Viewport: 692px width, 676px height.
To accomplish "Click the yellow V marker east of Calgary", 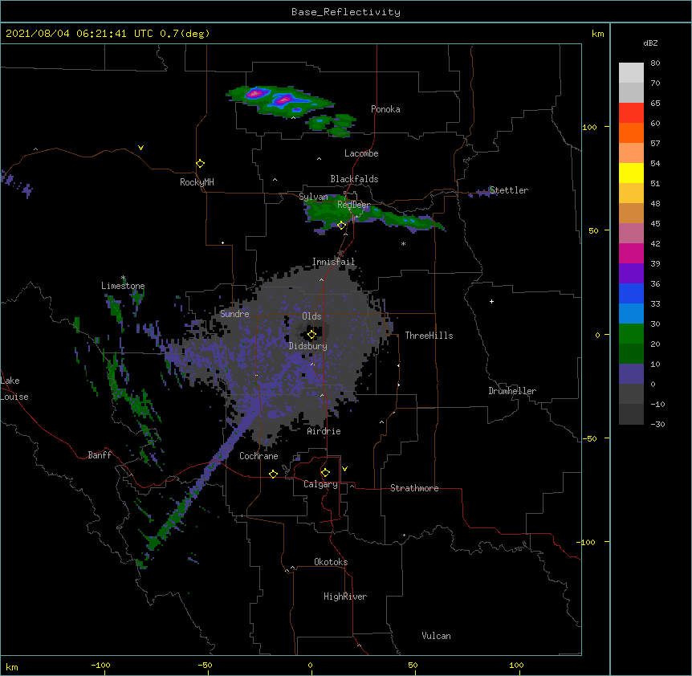I will pos(344,469).
